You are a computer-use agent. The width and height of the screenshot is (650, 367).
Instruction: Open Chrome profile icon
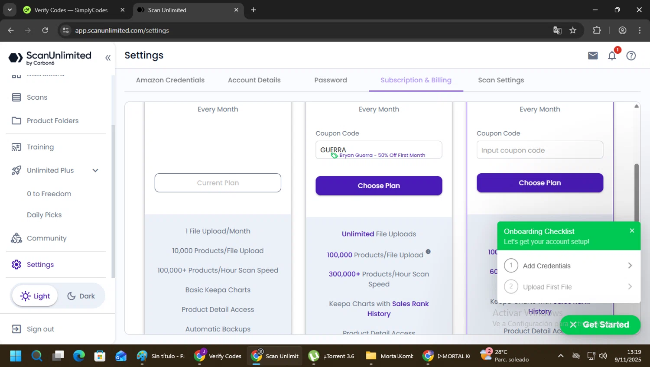pyautogui.click(x=622, y=30)
